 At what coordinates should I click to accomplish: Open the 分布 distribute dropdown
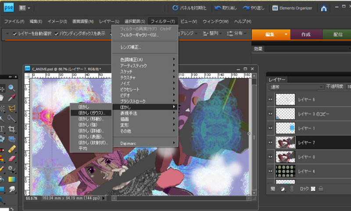(x=236, y=33)
